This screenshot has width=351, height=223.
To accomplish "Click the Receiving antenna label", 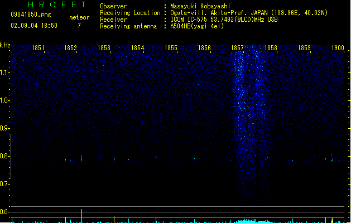I will [128, 26].
